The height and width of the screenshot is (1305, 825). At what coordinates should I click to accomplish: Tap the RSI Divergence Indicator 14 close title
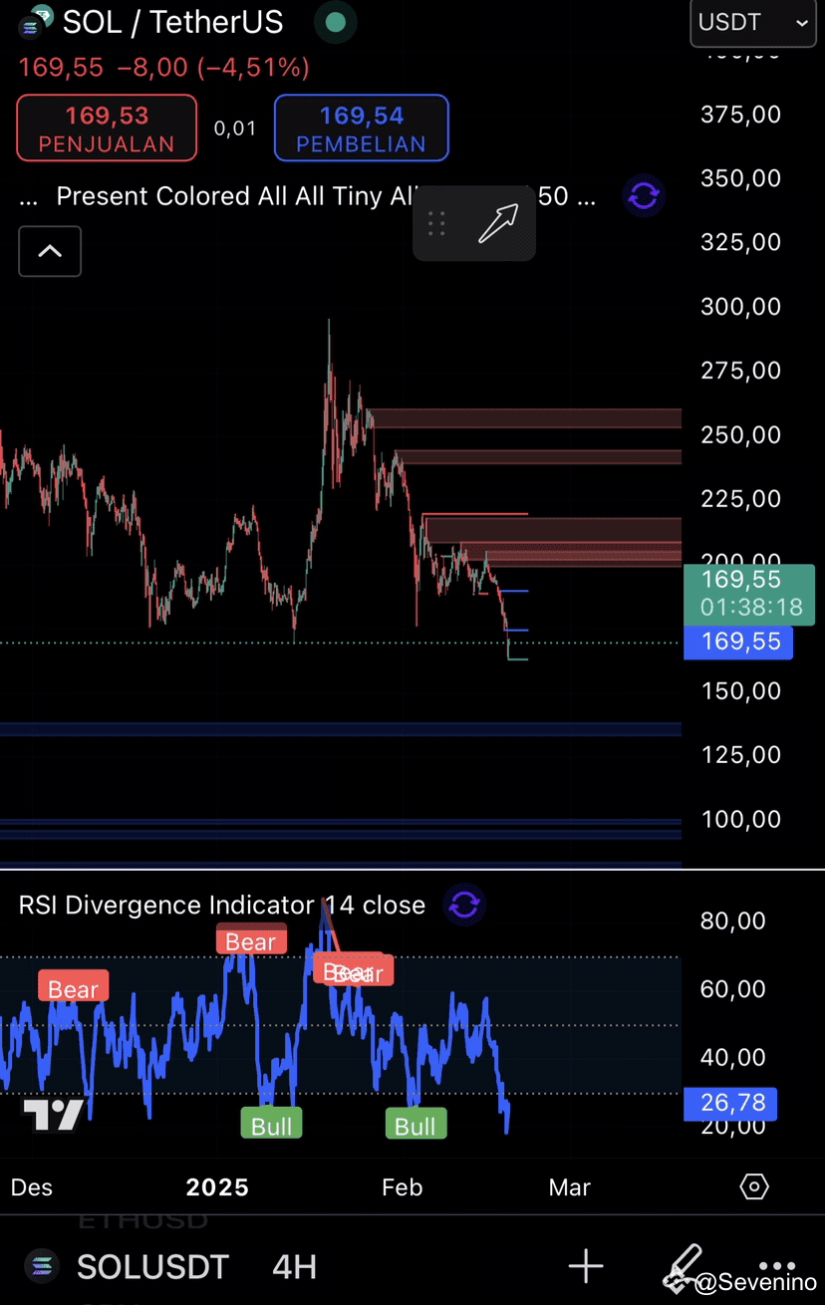point(221,906)
